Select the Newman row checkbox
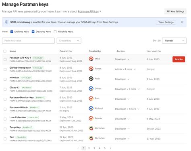This screenshot has width=191, height=151. 5,79
